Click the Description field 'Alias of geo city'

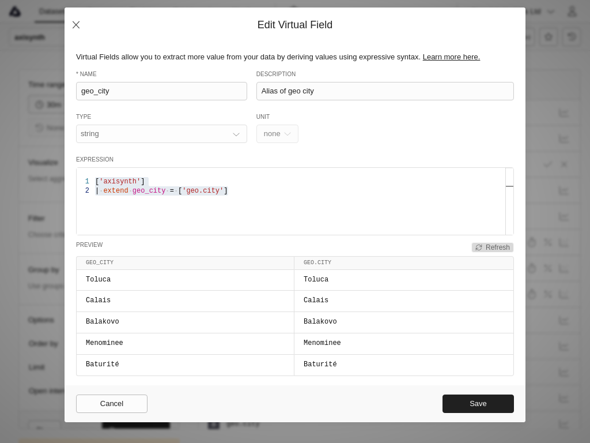coord(385,91)
